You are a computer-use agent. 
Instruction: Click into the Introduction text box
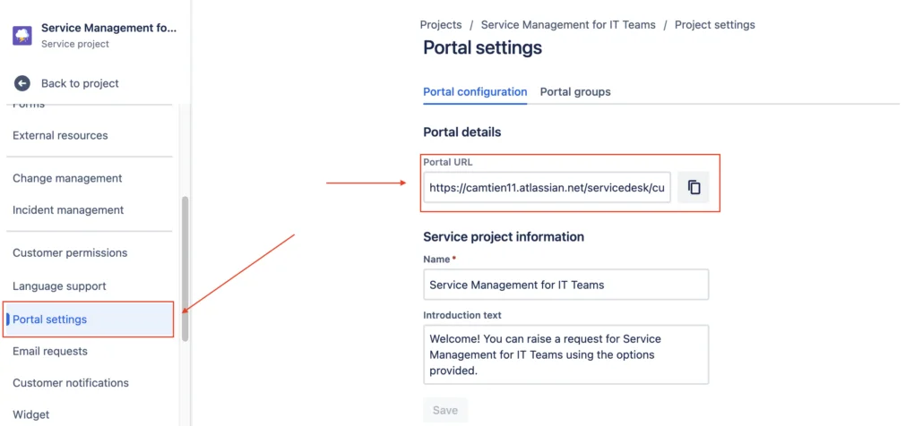566,354
